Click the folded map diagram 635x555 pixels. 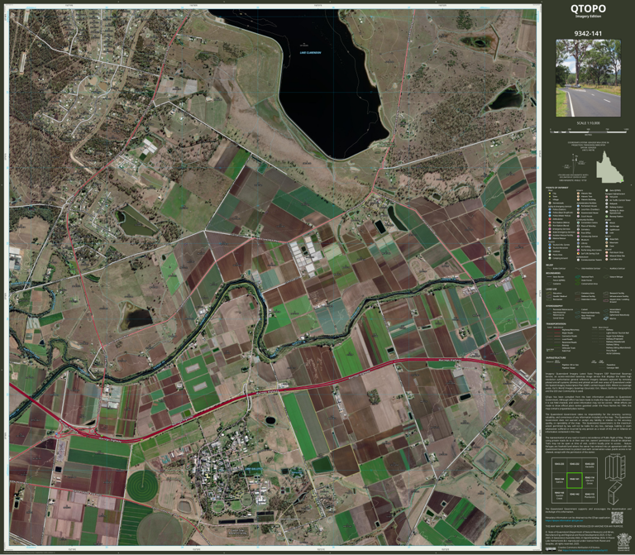[x=615, y=494]
